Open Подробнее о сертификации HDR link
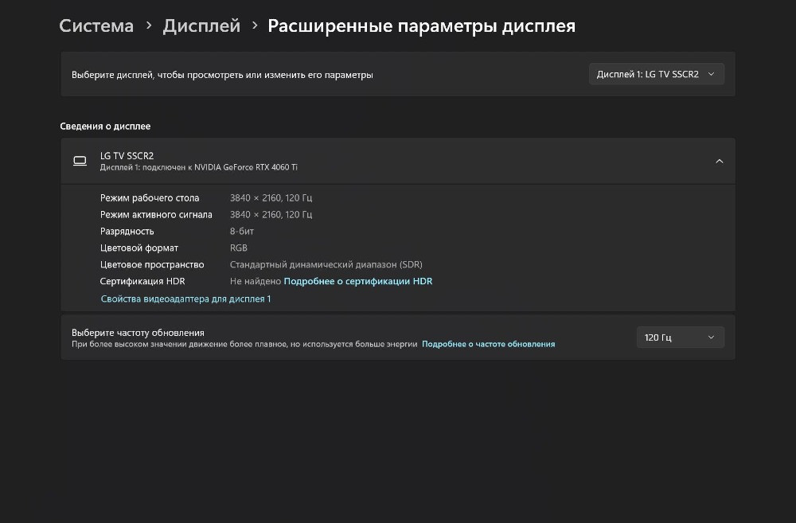Viewport: 796px width, 523px height. 358,281
